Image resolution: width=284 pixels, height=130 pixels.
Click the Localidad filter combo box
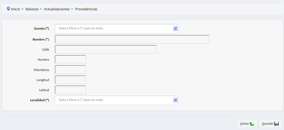(x=114, y=100)
